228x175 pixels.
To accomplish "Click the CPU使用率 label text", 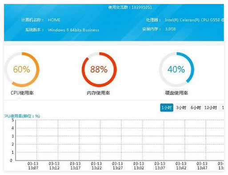I will (22, 93).
